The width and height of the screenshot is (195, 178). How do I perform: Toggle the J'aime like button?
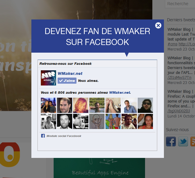[67, 81]
